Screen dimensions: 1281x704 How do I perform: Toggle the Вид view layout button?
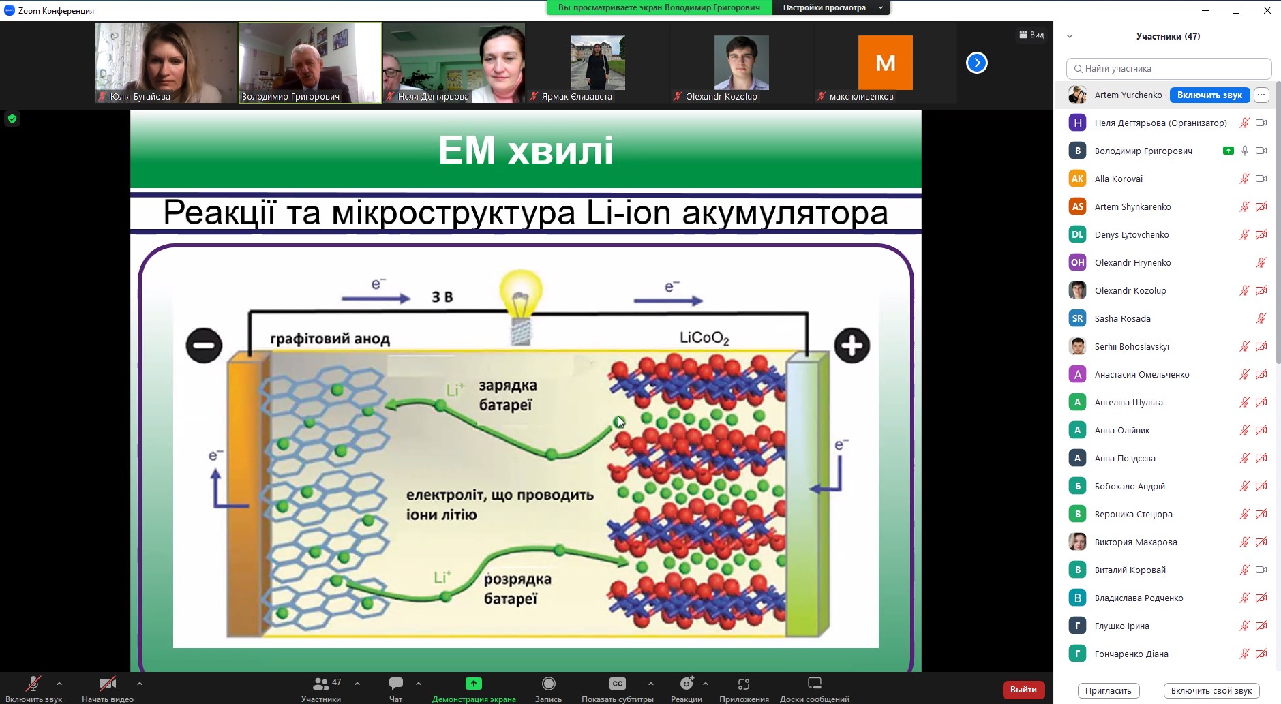point(1031,35)
